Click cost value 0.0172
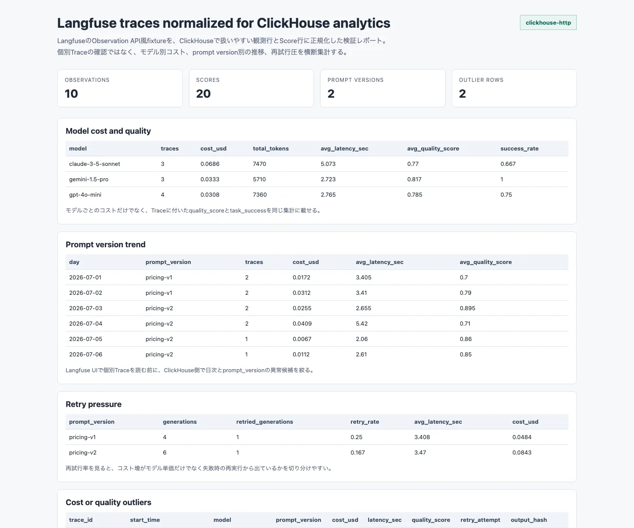The width and height of the screenshot is (634, 528). click(x=302, y=278)
